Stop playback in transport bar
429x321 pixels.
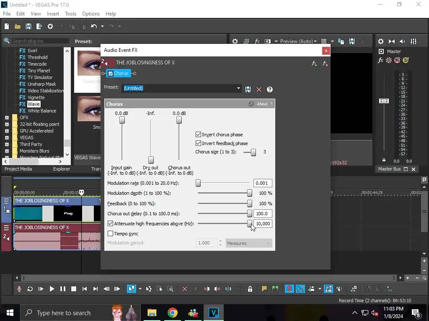point(74,289)
